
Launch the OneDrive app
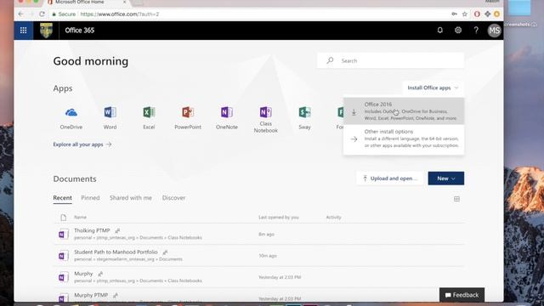[71, 118]
